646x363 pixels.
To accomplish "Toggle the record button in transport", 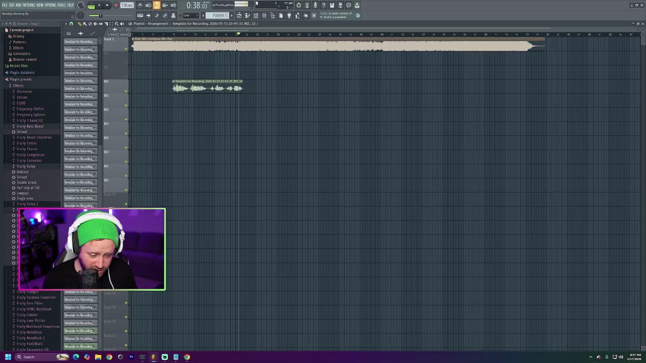I will pos(116,5).
